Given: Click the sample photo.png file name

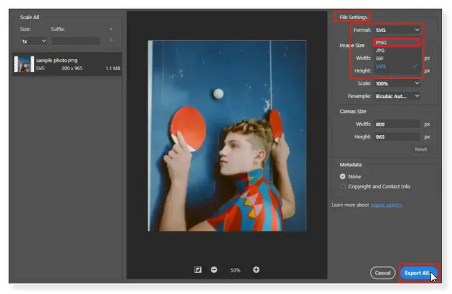Looking at the screenshot, I should (x=56, y=60).
